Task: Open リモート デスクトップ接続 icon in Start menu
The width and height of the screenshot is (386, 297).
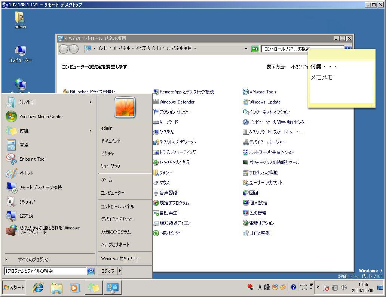Action: pos(11,188)
